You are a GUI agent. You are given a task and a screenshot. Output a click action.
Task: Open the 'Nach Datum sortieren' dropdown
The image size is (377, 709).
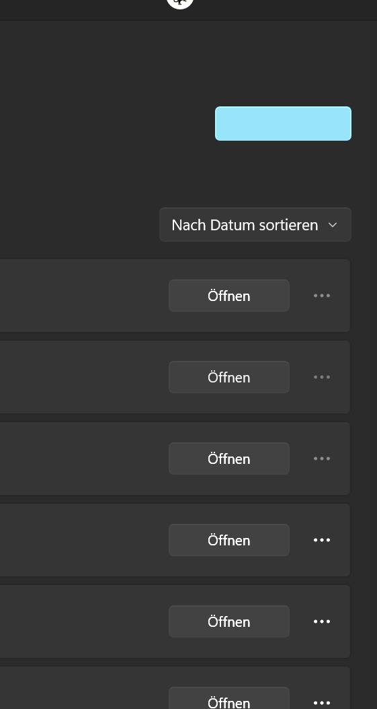[x=255, y=225]
